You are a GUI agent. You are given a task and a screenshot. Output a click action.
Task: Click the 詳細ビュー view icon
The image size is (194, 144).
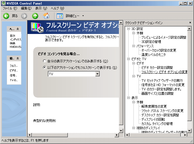coord(60,16)
